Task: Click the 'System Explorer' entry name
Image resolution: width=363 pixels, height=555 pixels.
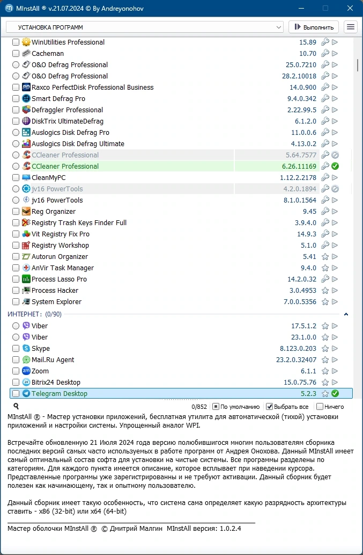Action: pos(56,301)
